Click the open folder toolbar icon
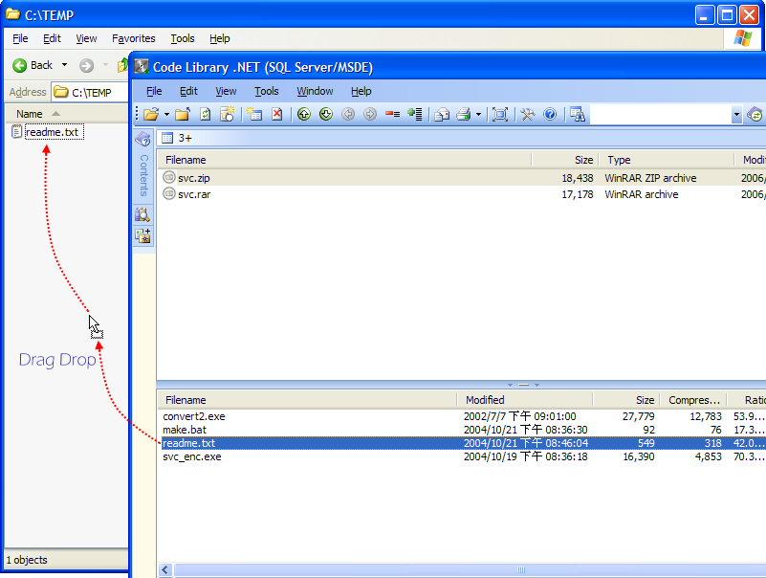 point(151,115)
